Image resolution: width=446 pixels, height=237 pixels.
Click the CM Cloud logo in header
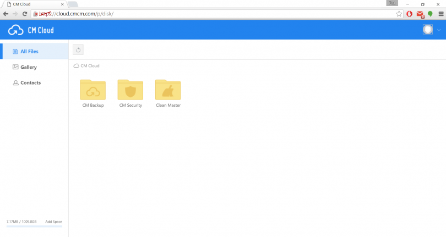click(x=31, y=30)
